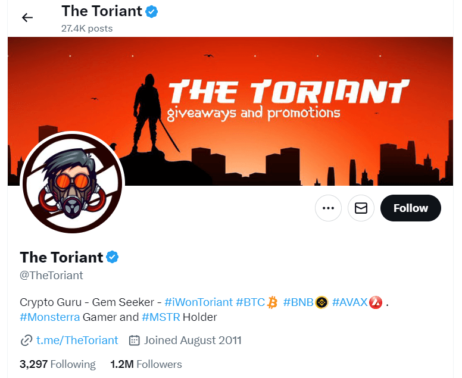Image resolution: width=462 pixels, height=378 pixels.
Task: Click the verified badge beside profile name
Action: tap(113, 257)
